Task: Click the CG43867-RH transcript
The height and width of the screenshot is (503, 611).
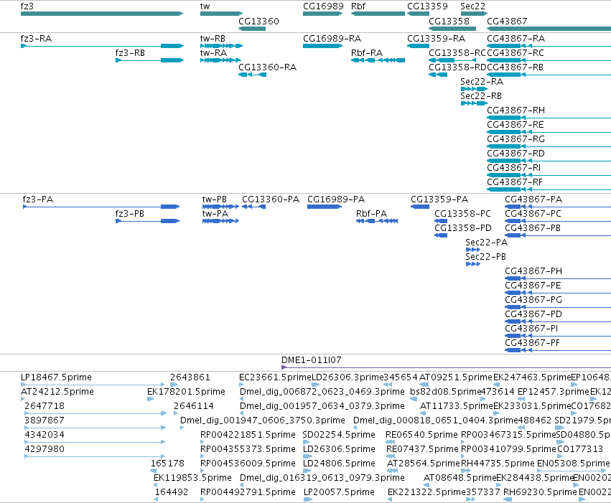Action: [549, 118]
